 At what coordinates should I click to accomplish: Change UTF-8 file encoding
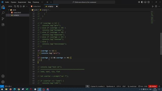[118, 86]
